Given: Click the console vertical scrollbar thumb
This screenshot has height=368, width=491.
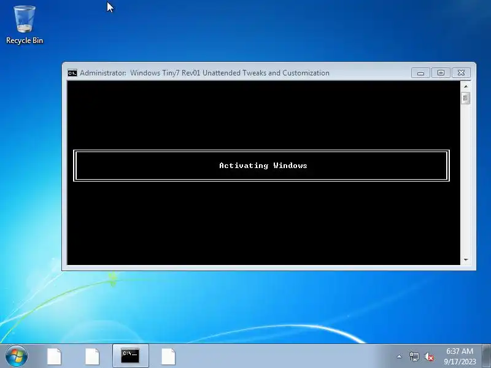Looking at the screenshot, I should click(x=466, y=98).
